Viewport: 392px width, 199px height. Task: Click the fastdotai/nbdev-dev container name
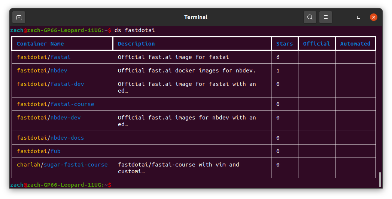(x=49, y=118)
